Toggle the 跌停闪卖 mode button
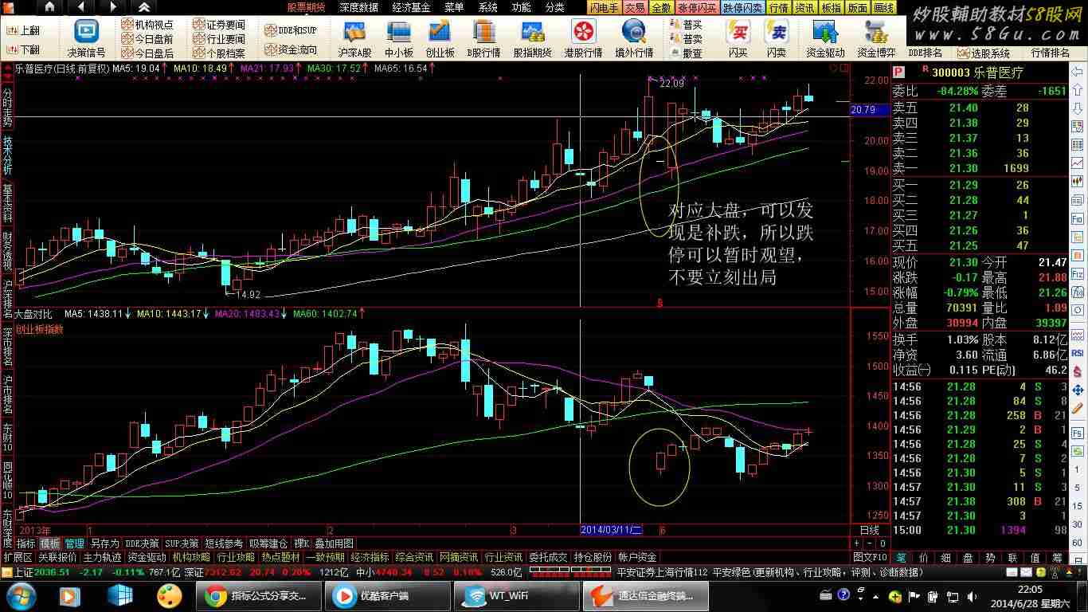The width and height of the screenshot is (1088, 612). [742, 7]
